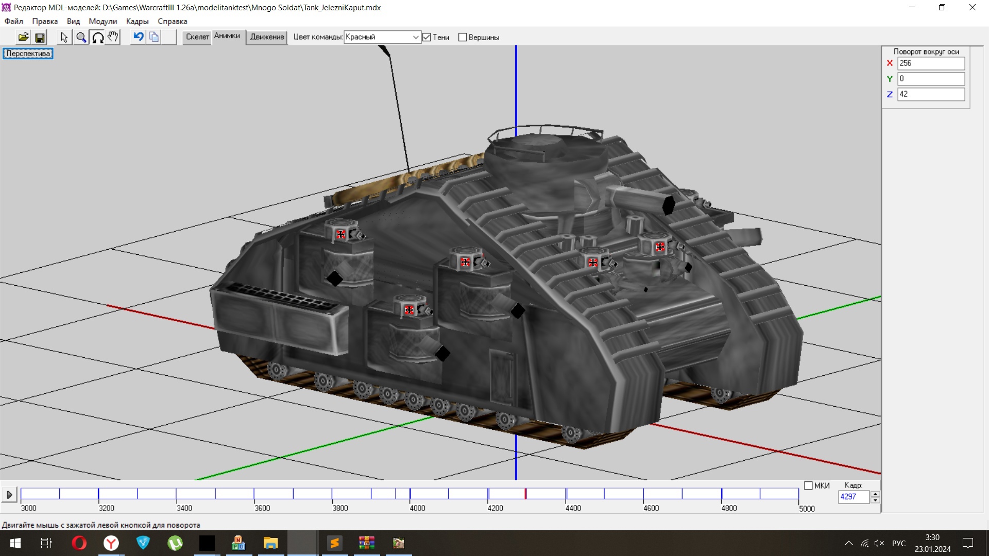Screen dimensions: 989x556
Task: Increase frame number with up spinner
Action: pos(875,494)
